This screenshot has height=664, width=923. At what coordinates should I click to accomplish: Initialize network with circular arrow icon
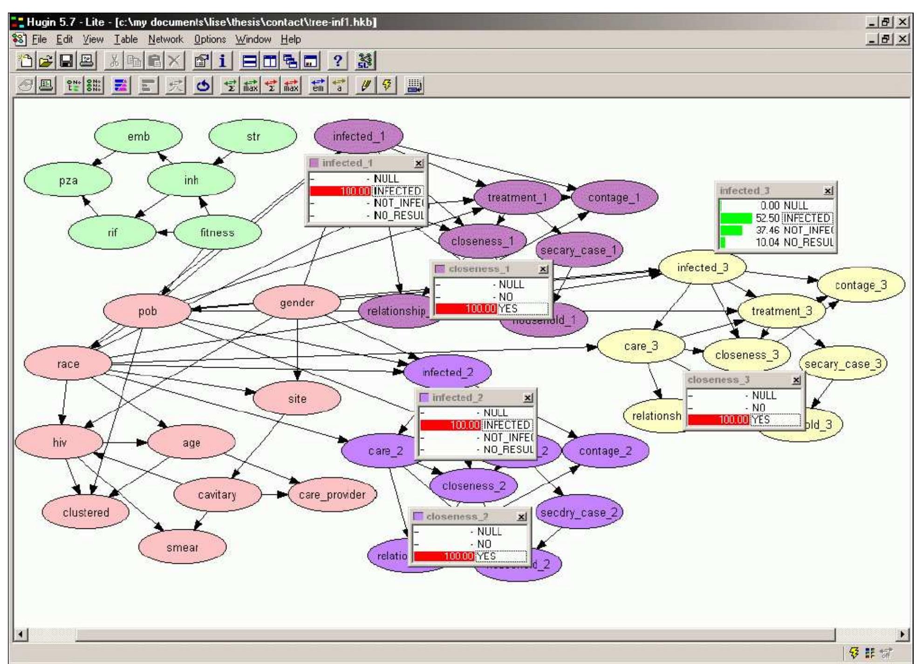click(x=203, y=86)
